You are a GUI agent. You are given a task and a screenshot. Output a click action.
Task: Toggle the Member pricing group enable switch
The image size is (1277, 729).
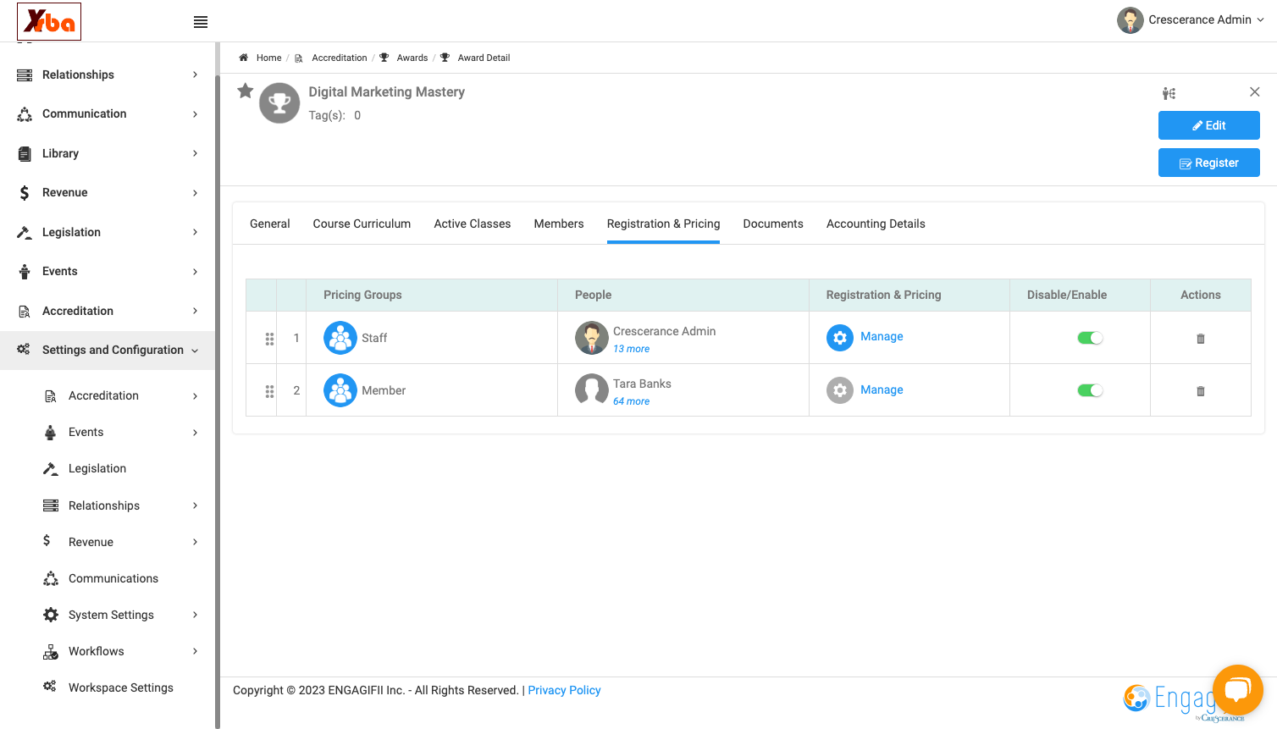pos(1090,390)
